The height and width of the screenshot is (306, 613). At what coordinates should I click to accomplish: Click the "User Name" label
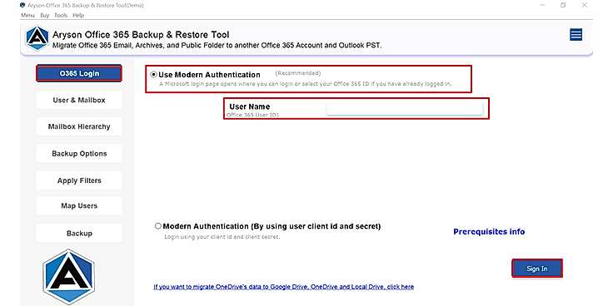point(249,106)
